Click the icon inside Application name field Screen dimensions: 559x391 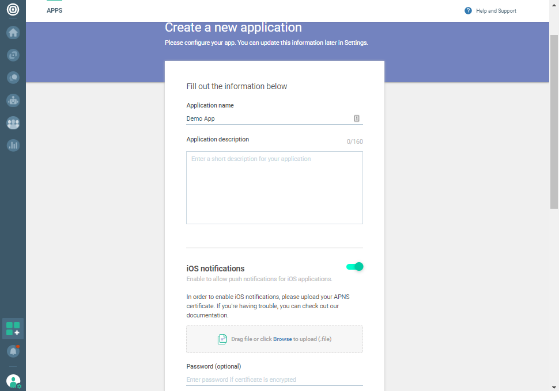pyautogui.click(x=357, y=118)
